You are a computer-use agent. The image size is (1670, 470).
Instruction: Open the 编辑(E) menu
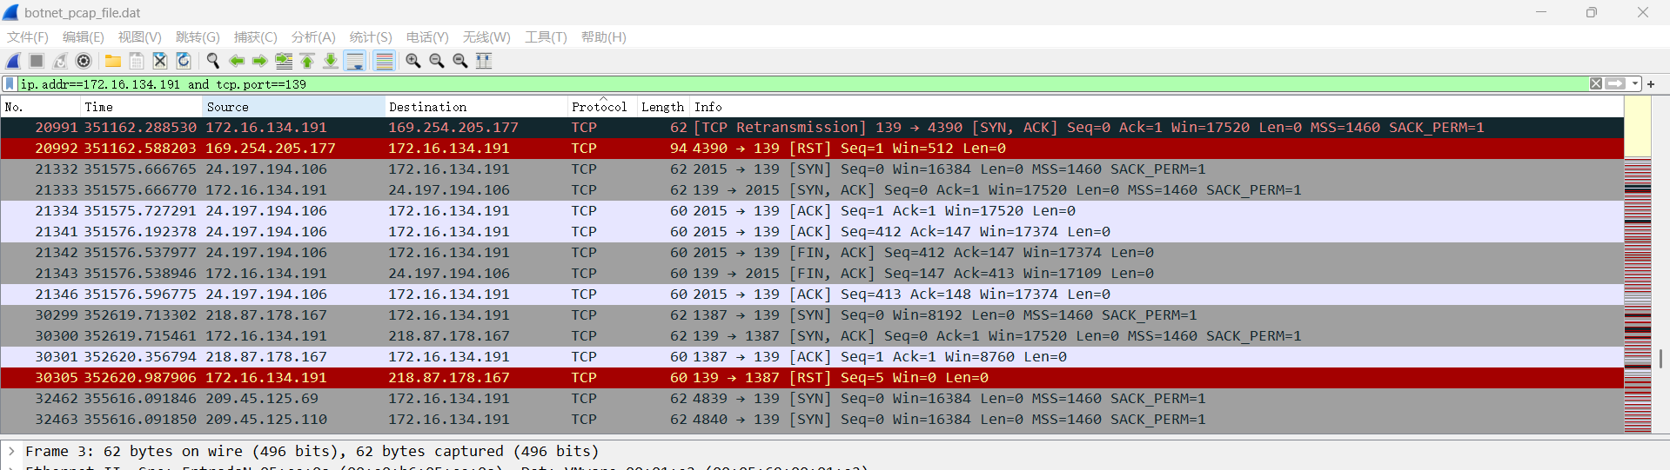[x=84, y=37]
